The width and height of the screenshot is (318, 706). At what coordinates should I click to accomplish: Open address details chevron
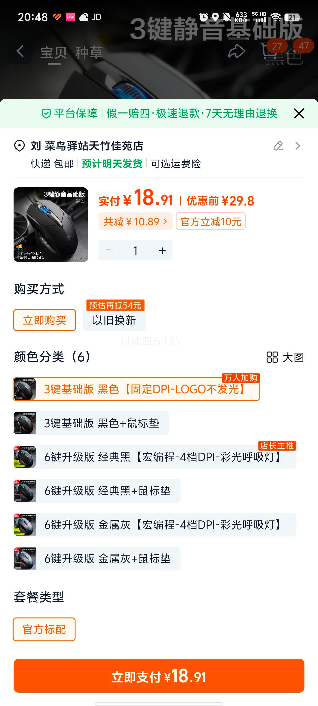click(298, 146)
